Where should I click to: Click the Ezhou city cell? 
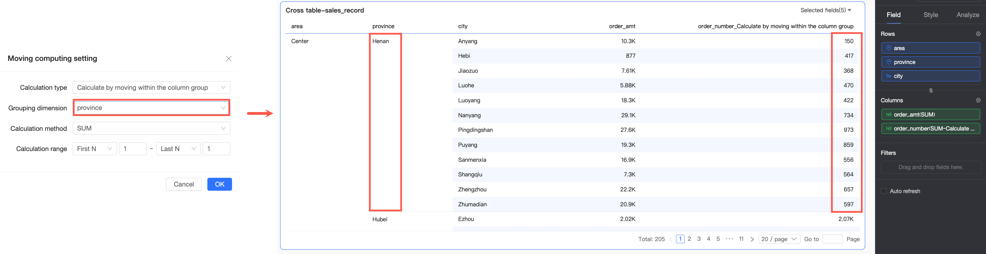[466, 219]
